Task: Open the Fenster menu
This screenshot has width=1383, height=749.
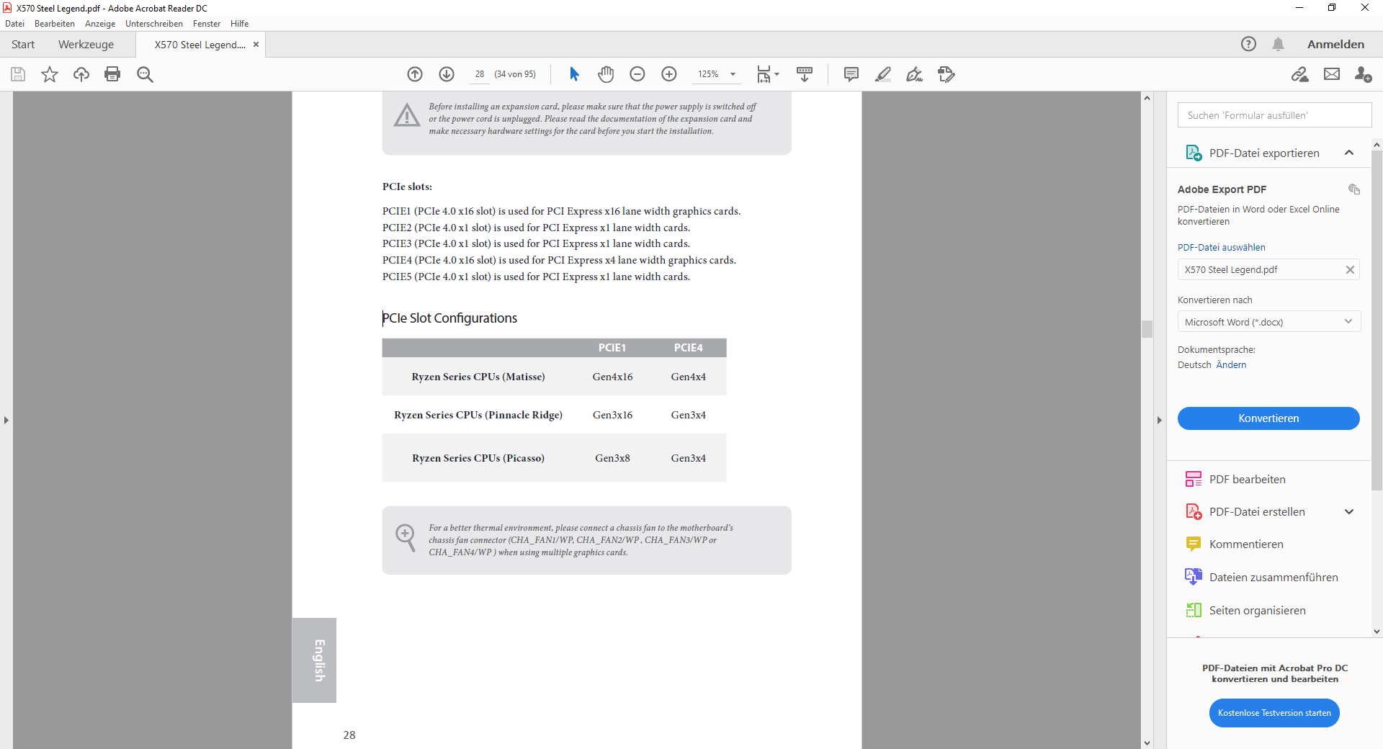Action: point(207,24)
